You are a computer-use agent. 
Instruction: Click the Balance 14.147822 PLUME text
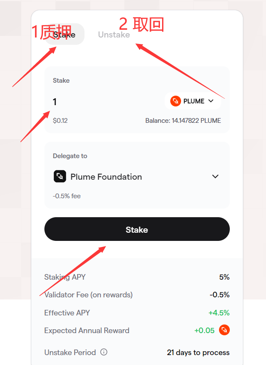pyautogui.click(x=183, y=121)
